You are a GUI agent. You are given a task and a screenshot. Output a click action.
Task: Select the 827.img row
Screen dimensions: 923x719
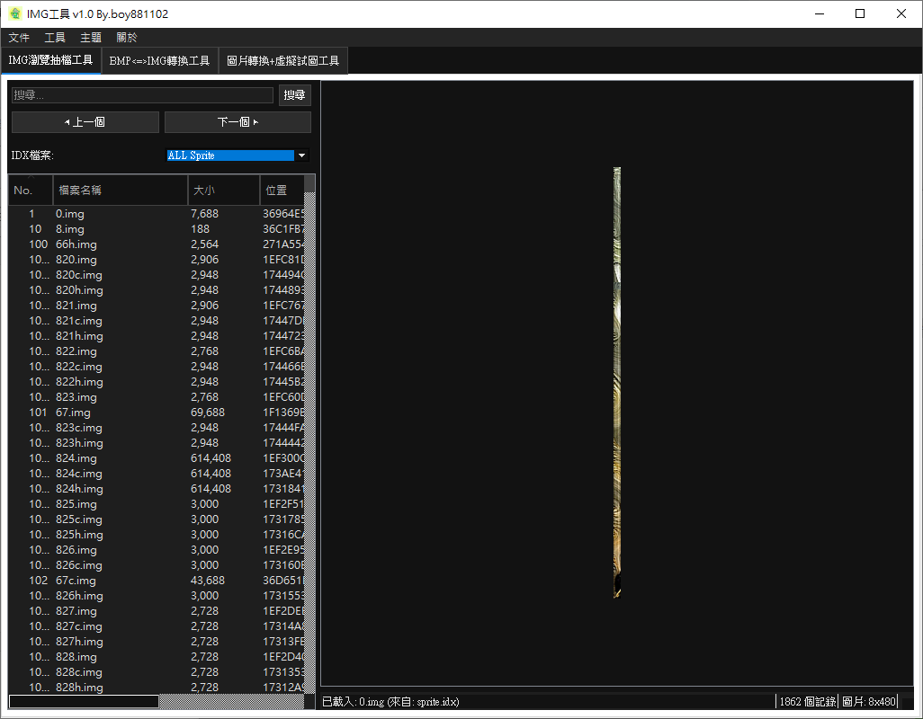click(x=157, y=611)
